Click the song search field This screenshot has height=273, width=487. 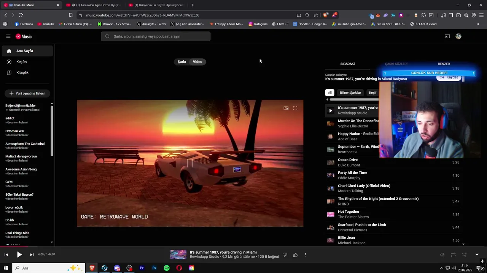click(x=156, y=36)
